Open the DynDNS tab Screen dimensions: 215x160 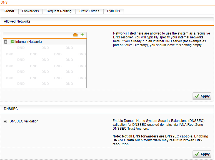(113, 11)
